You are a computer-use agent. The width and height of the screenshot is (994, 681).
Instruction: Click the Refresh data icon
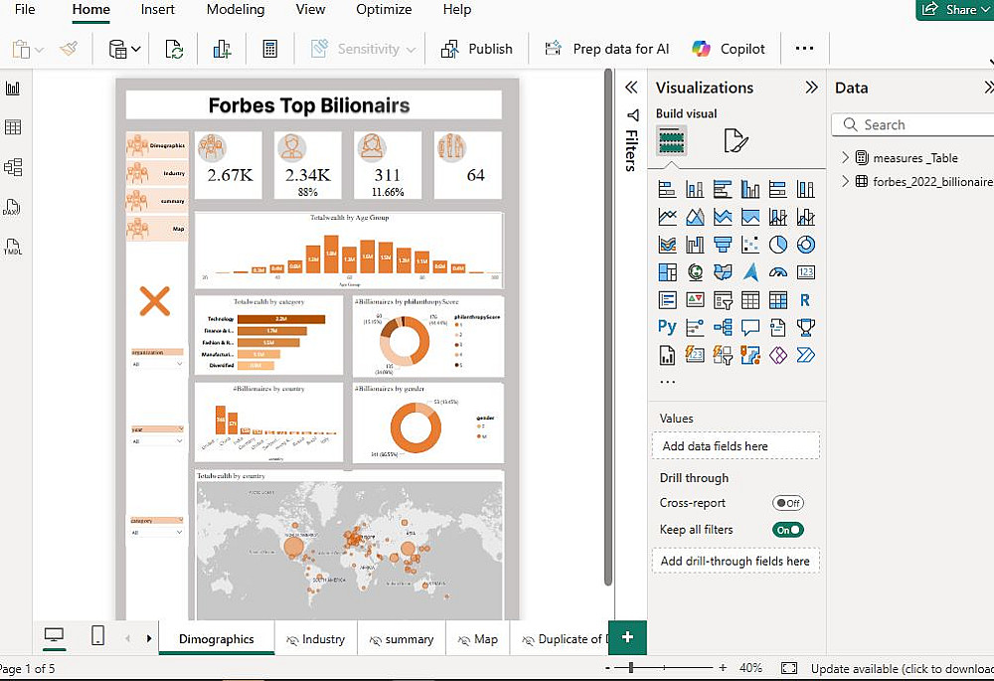(x=174, y=49)
